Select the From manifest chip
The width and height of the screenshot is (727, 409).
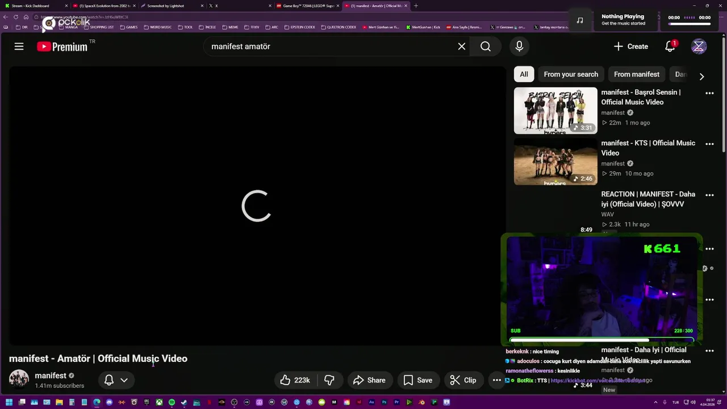click(637, 74)
